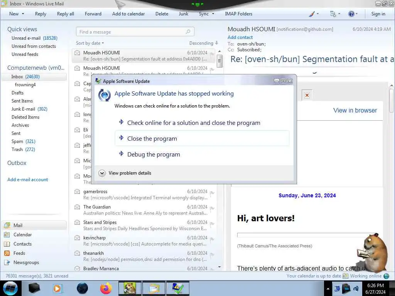Open the Sort by date dropdown
395x296 pixels.
(90, 43)
